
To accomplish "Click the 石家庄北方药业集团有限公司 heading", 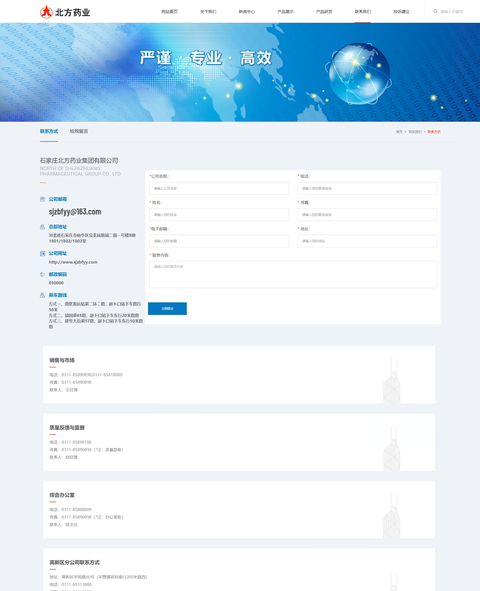I will 79,161.
